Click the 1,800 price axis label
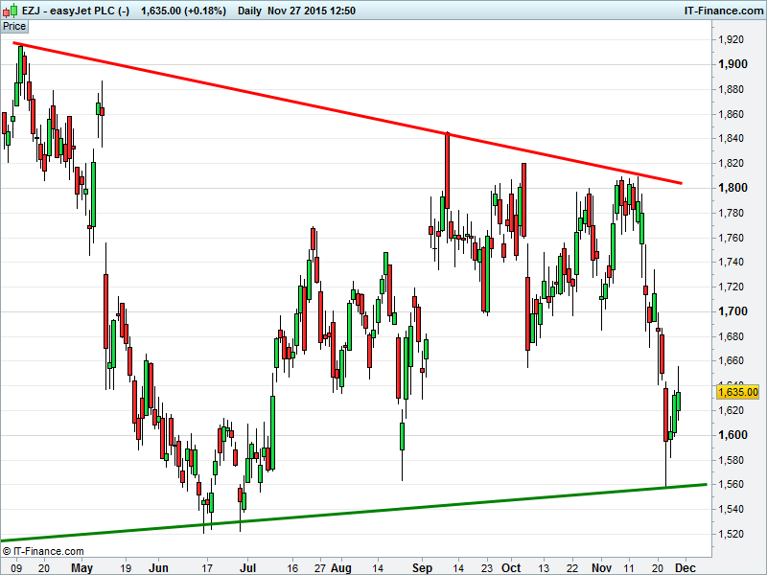 pyautogui.click(x=732, y=188)
